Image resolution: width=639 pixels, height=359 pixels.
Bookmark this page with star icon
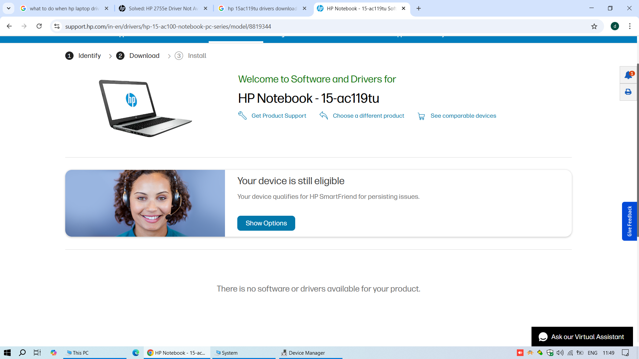pyautogui.click(x=594, y=26)
